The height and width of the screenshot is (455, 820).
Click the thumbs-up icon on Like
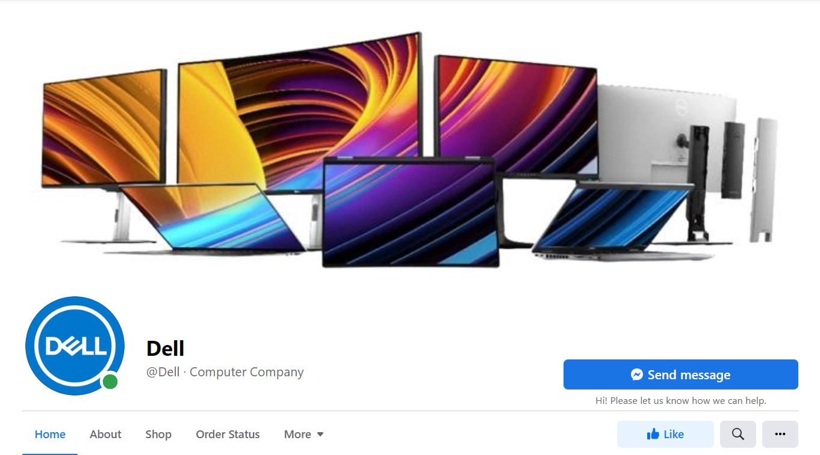653,434
